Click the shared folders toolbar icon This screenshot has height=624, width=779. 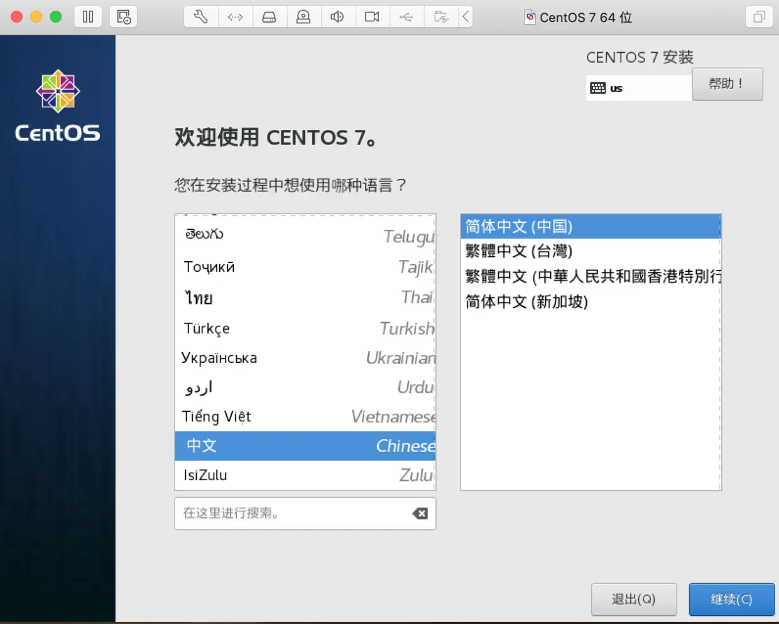click(440, 17)
